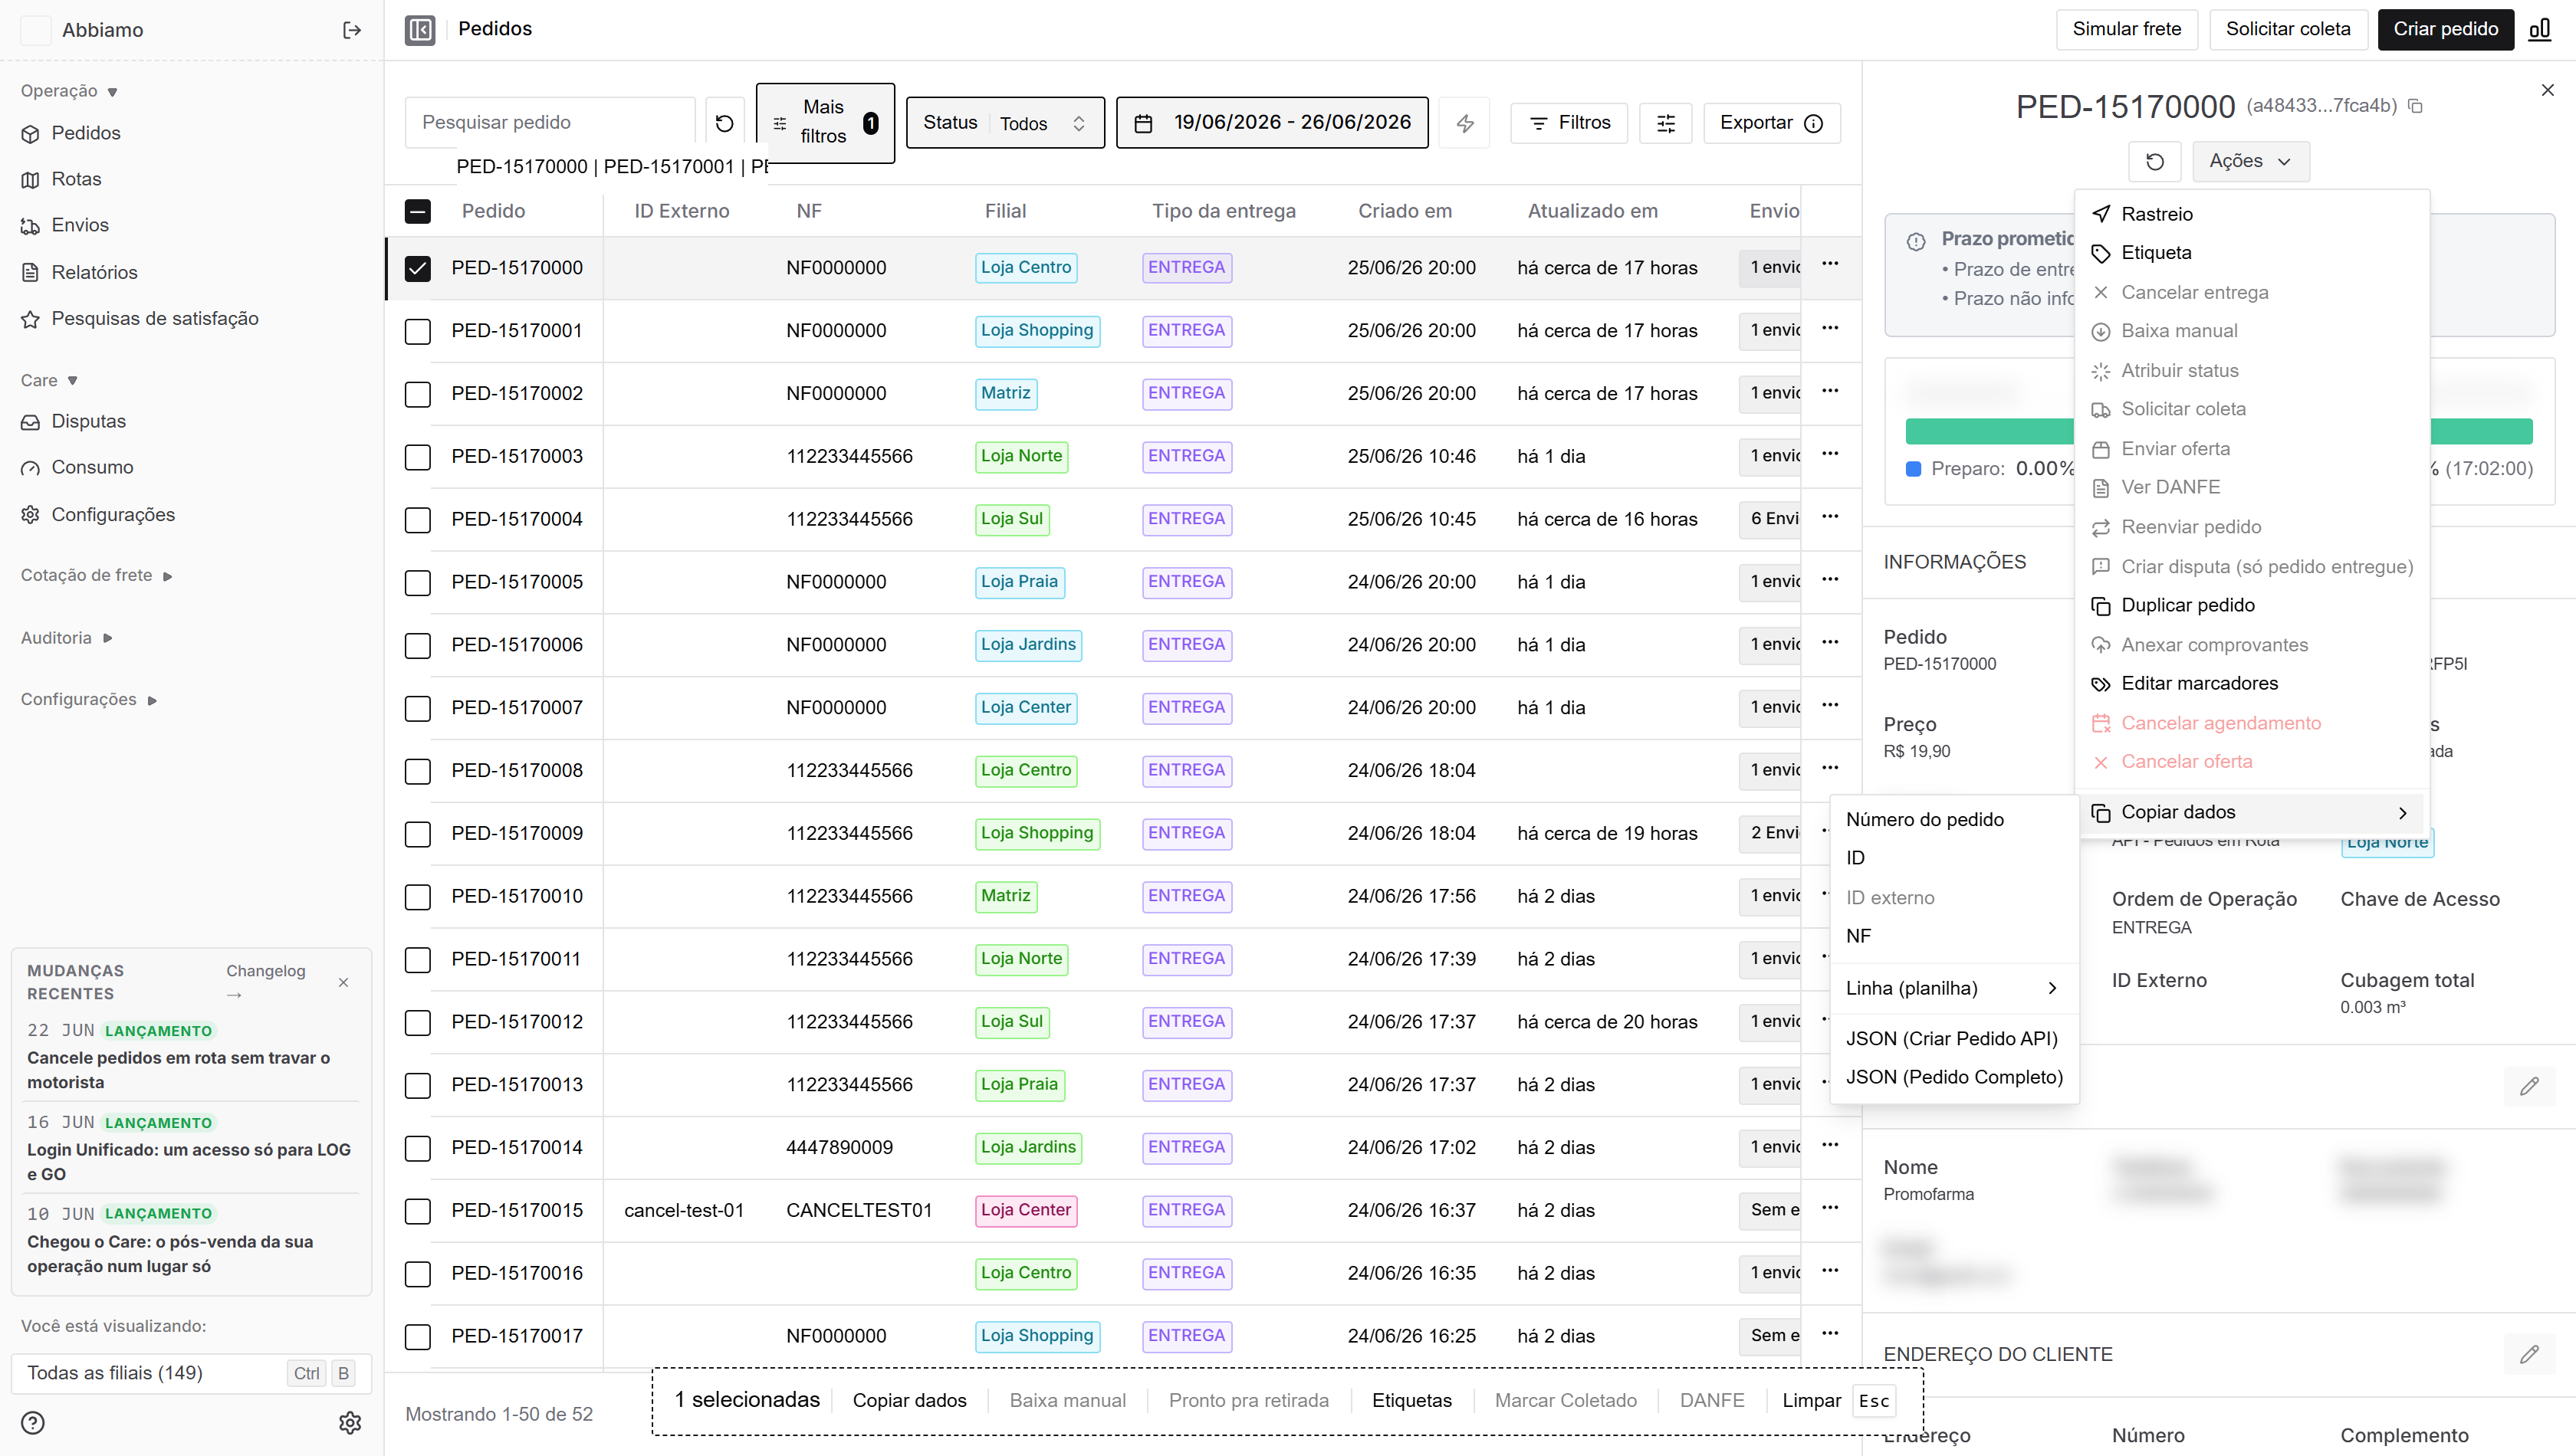2576x1456 pixels.
Task: Open Care Configurações gear item
Action: click(98, 514)
